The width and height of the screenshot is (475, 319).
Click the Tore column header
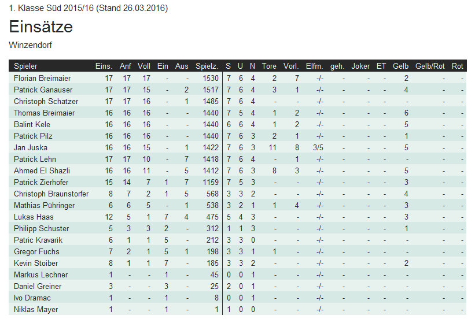click(x=269, y=66)
